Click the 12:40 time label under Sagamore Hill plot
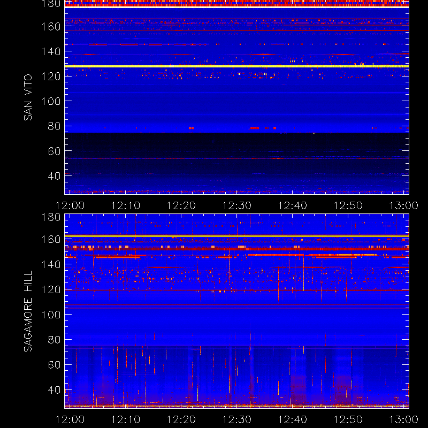This screenshot has height=428, width=428. [293, 419]
